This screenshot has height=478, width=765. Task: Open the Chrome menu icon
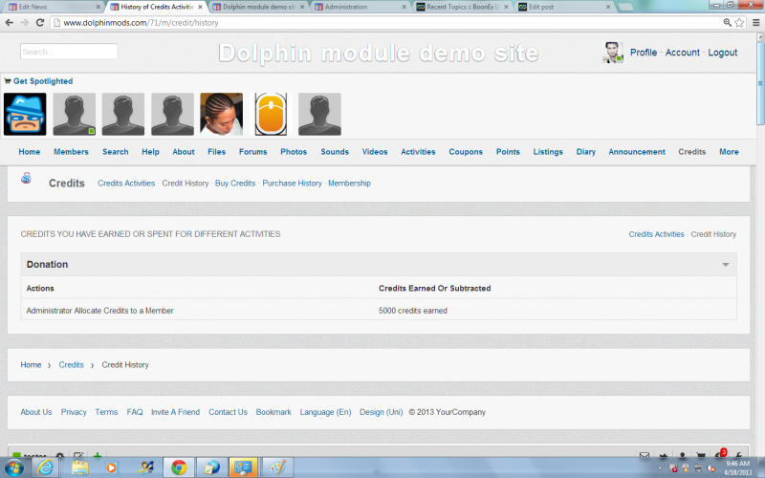[755, 22]
